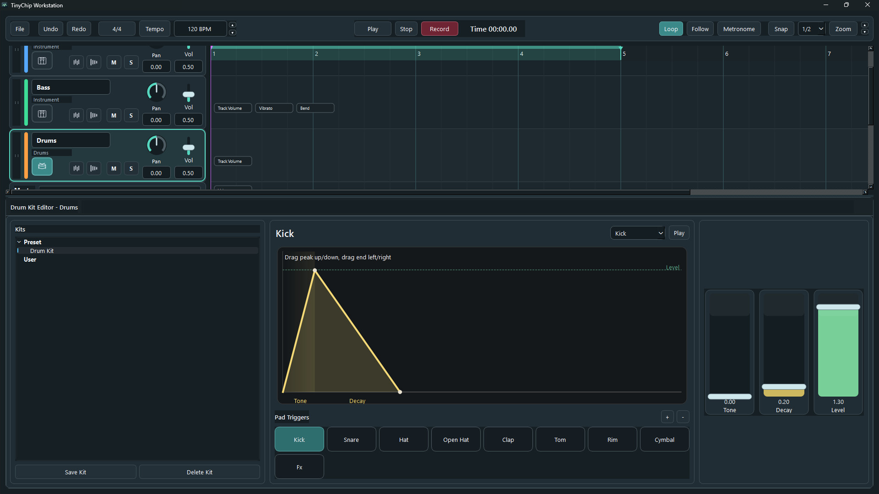Open the File menu
The height and width of the screenshot is (494, 879).
pyautogui.click(x=20, y=29)
